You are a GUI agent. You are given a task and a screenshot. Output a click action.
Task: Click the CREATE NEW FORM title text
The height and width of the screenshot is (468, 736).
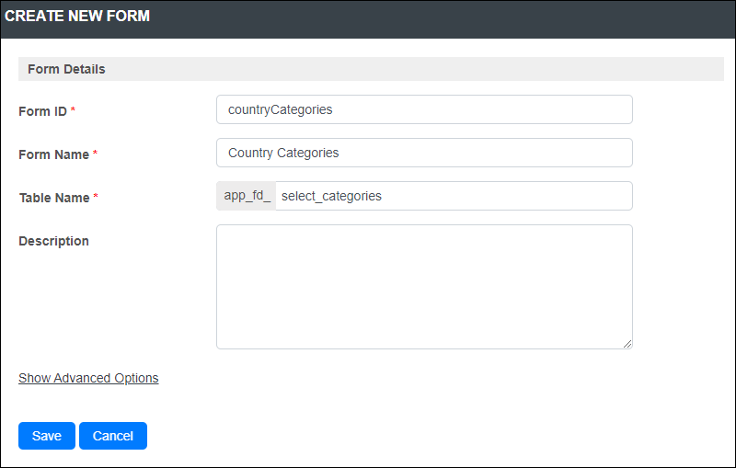77,16
